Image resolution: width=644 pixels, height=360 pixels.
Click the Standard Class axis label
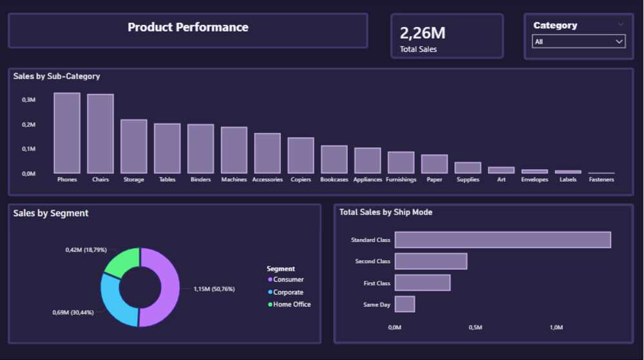[370, 240]
